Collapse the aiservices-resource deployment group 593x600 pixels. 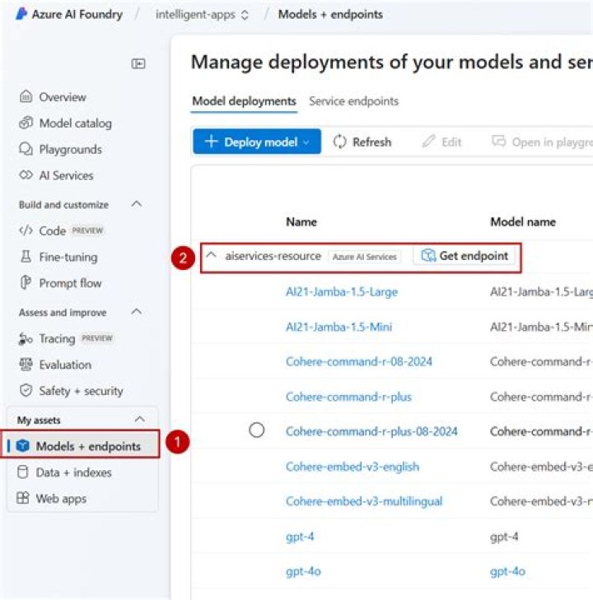point(212,256)
